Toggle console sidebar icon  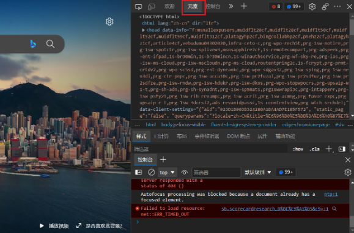coord(138,173)
